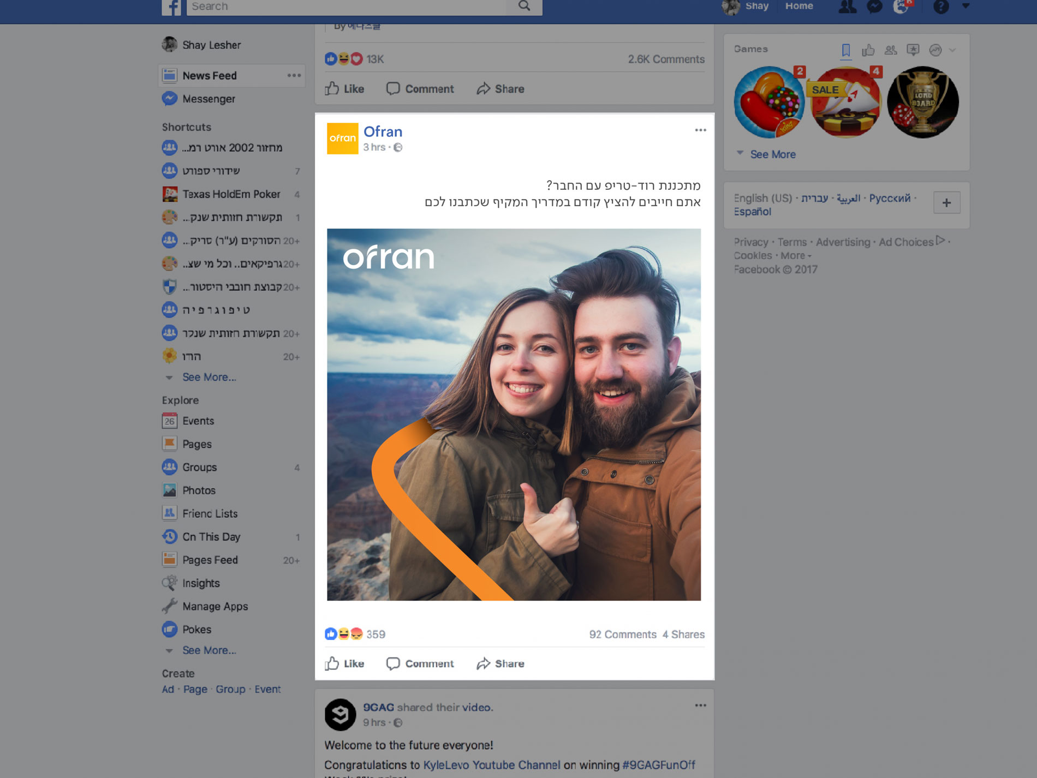The height and width of the screenshot is (778, 1037).
Task: Create an Ad link
Action: pyautogui.click(x=168, y=689)
